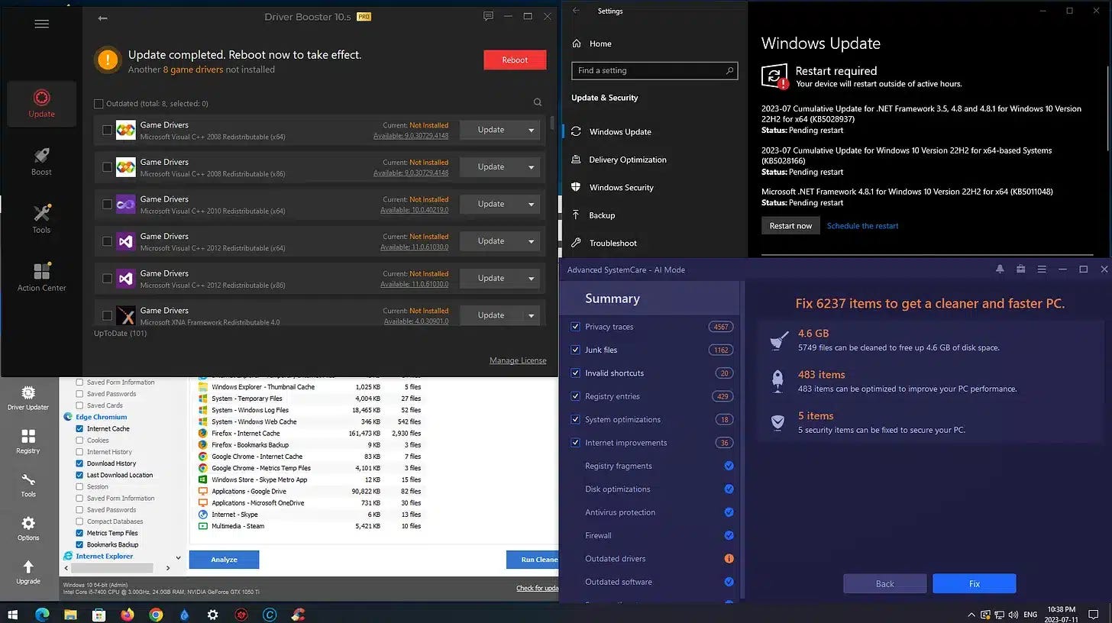Click Outdated drivers orange warning icon
Image resolution: width=1112 pixels, height=623 pixels.
(x=729, y=559)
